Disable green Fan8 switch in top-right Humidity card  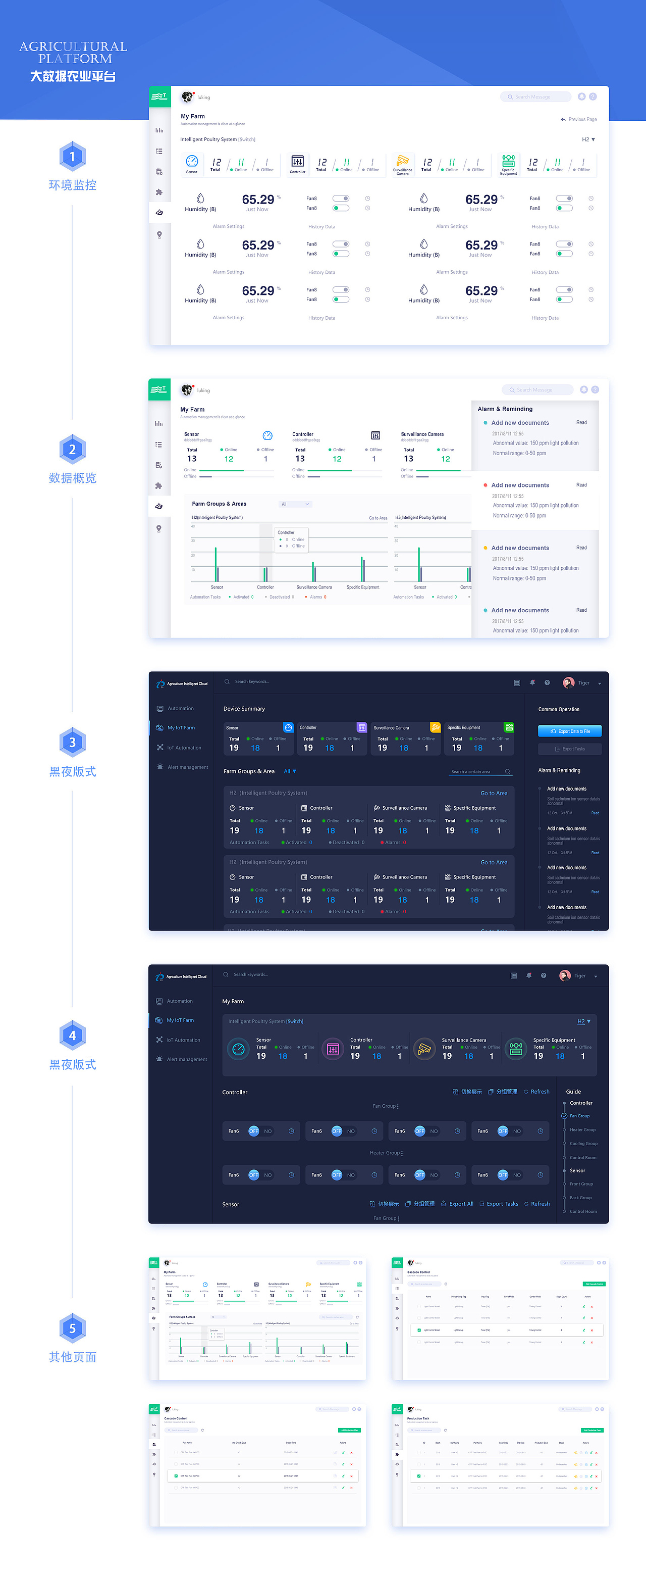pyautogui.click(x=564, y=208)
